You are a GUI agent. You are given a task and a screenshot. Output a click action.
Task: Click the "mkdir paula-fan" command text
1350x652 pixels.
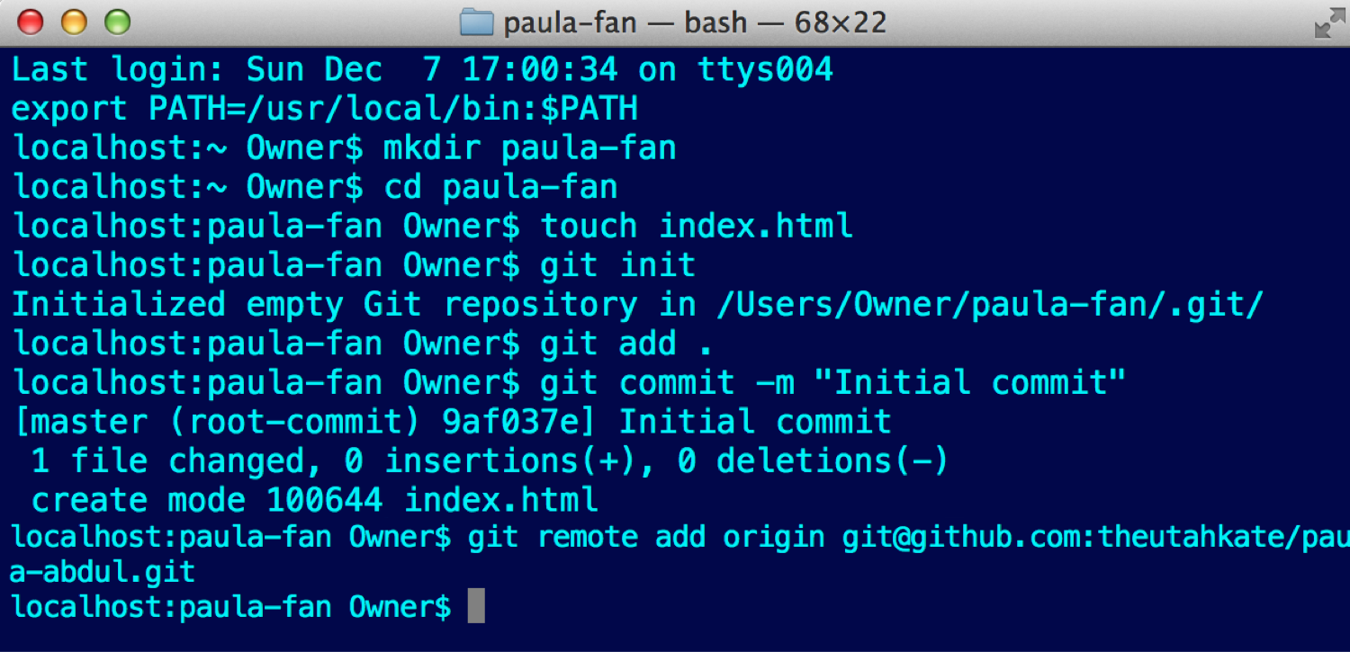click(529, 147)
